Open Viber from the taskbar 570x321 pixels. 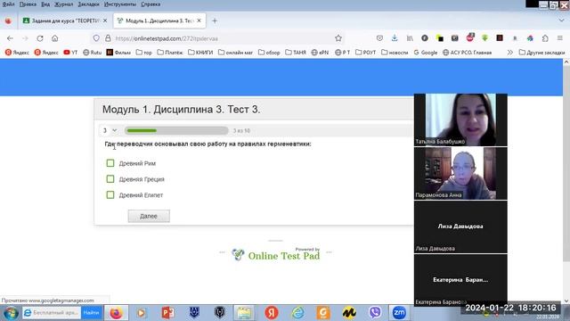pyautogui.click(x=375, y=313)
